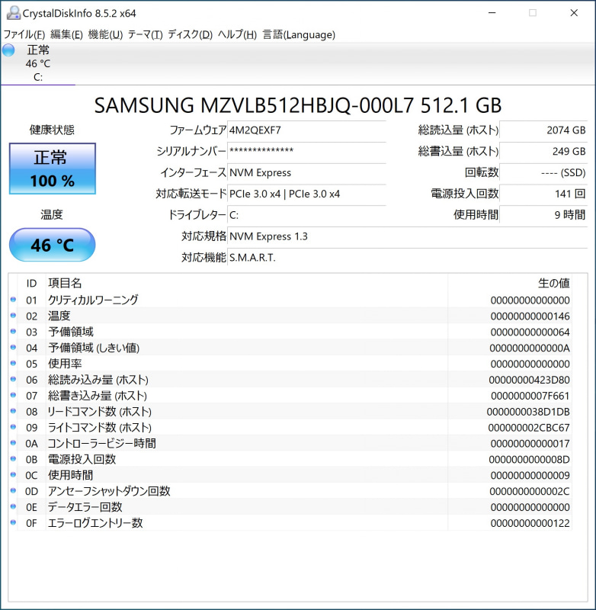Click the masked serial number field

[x=306, y=151]
